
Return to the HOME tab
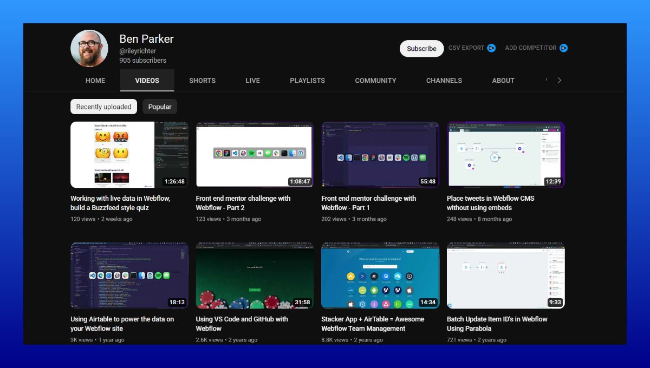point(95,80)
